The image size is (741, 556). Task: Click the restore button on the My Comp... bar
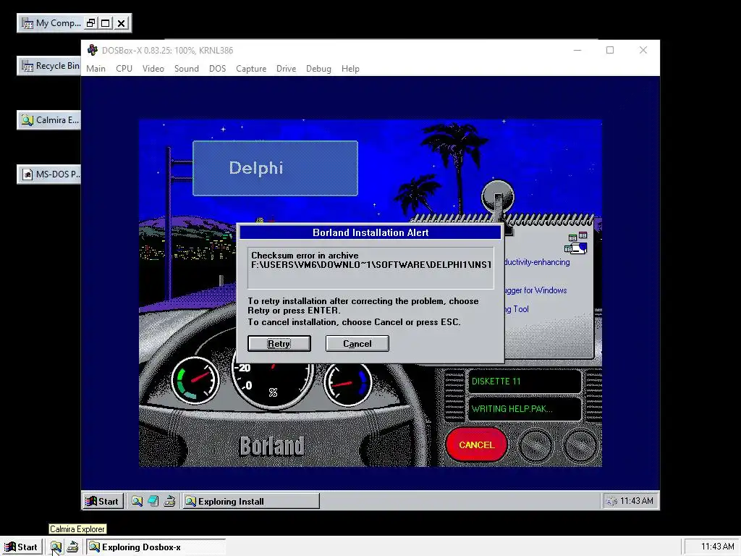[90, 22]
